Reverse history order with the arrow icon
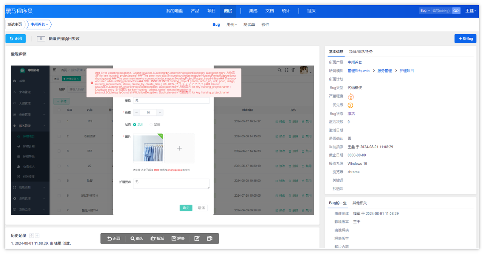This screenshot has width=484, height=254. click(32, 236)
